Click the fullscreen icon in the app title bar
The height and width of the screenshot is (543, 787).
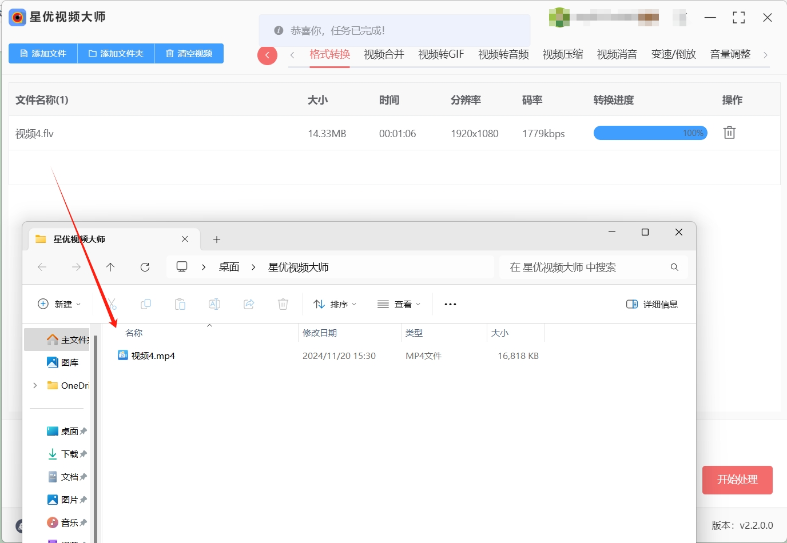[x=739, y=18]
